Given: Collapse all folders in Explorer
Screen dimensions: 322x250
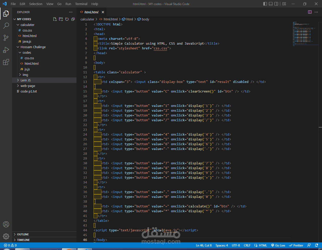Looking at the screenshot, I should pyautogui.click(x=73, y=19).
